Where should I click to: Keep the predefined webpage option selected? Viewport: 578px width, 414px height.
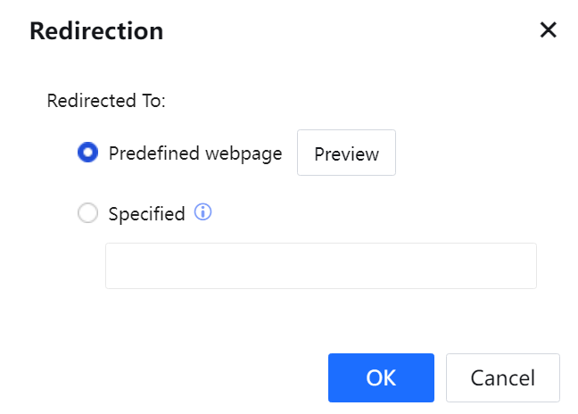(x=87, y=153)
